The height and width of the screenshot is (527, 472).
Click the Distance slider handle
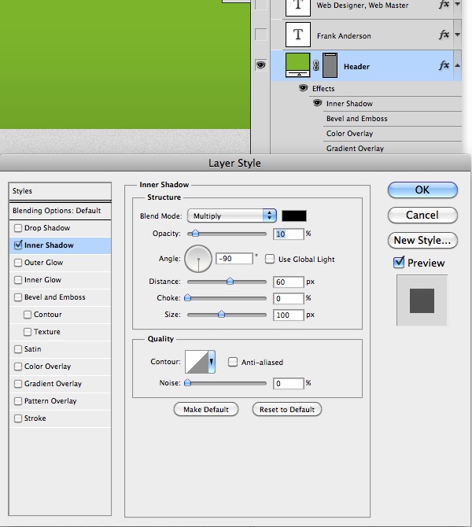pyautogui.click(x=230, y=282)
